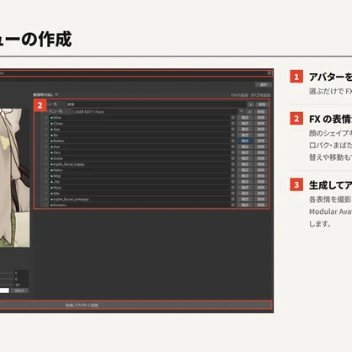Click 確認 for the Close row
This screenshot has height=352, width=352.
(x=245, y=124)
